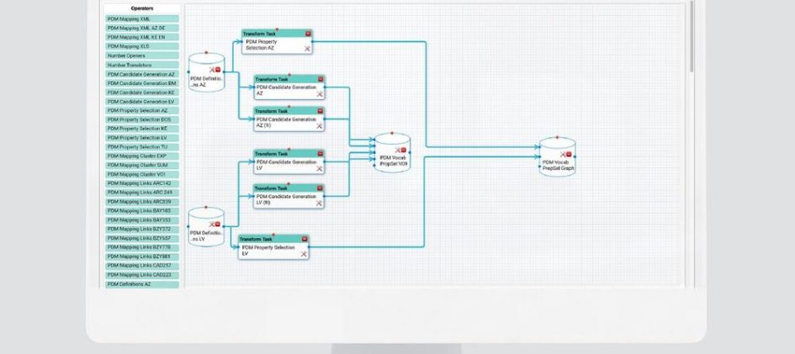Open tools icon on PDM Property Selection AZ task
Screen dimensions: 795x354
(x=308, y=49)
